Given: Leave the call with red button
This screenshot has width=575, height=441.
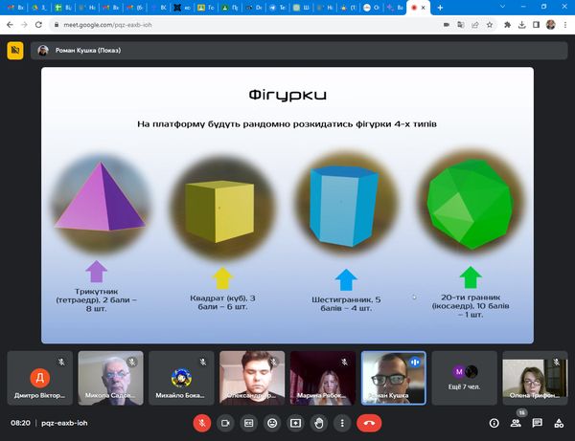Looking at the screenshot, I should tap(369, 422).
